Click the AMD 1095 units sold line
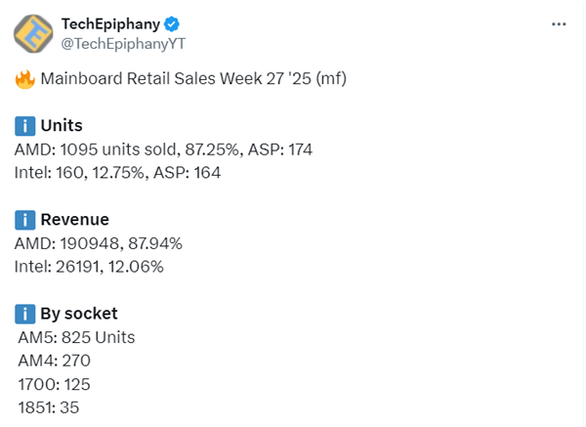 click(163, 149)
